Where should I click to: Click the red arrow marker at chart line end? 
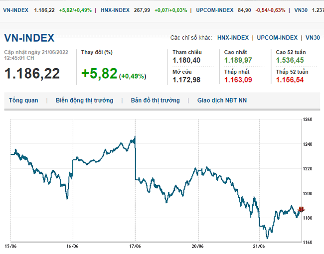(x=301, y=210)
